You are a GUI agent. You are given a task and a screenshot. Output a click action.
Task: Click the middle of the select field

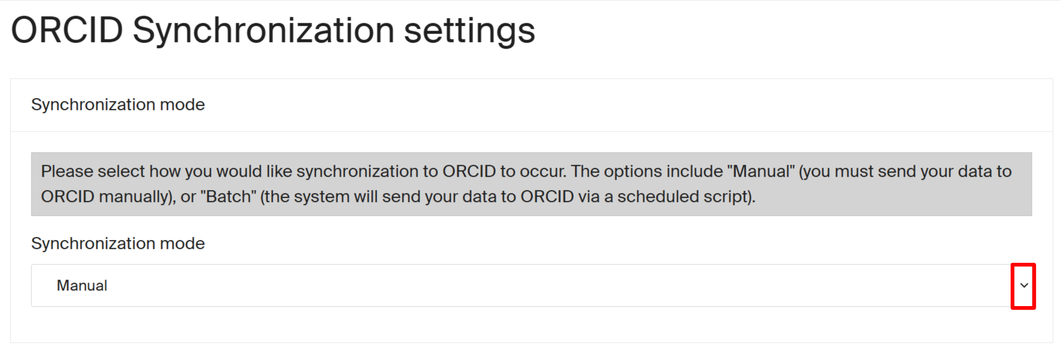tap(521, 286)
